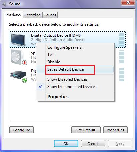Switch to the Recording tab
Image resolution: width=137 pixels, height=152 pixels.
pos(32,15)
